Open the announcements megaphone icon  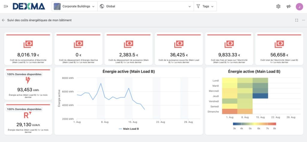288,6
